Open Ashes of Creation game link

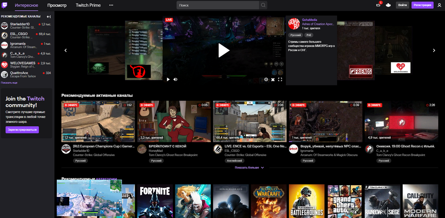point(318,24)
